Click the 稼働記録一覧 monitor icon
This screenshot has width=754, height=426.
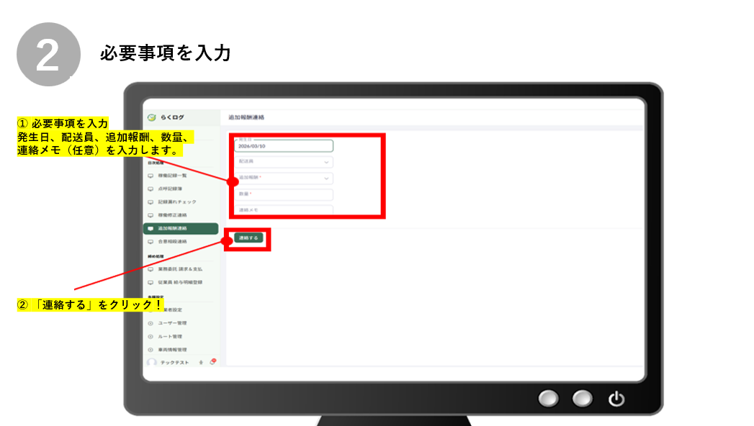(x=151, y=175)
